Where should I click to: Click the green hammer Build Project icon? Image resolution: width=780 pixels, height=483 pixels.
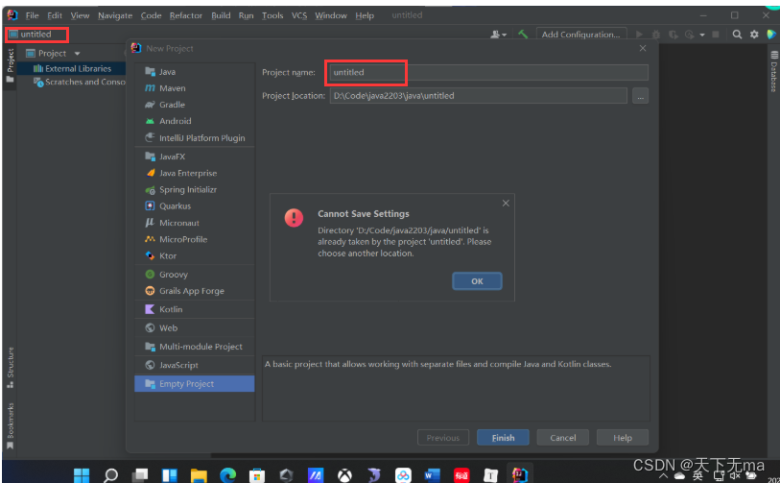[x=523, y=34]
